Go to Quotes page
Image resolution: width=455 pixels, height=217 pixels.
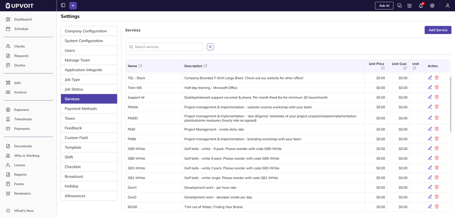coord(20,65)
